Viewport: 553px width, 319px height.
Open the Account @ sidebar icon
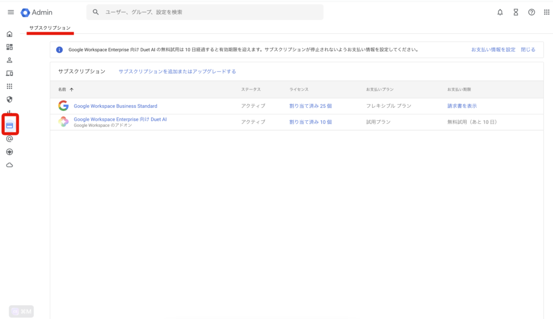tap(10, 138)
